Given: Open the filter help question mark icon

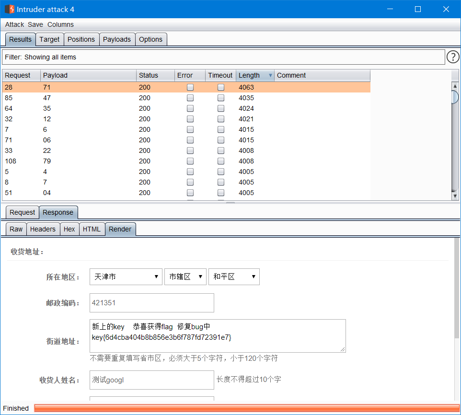Looking at the screenshot, I should [x=453, y=57].
